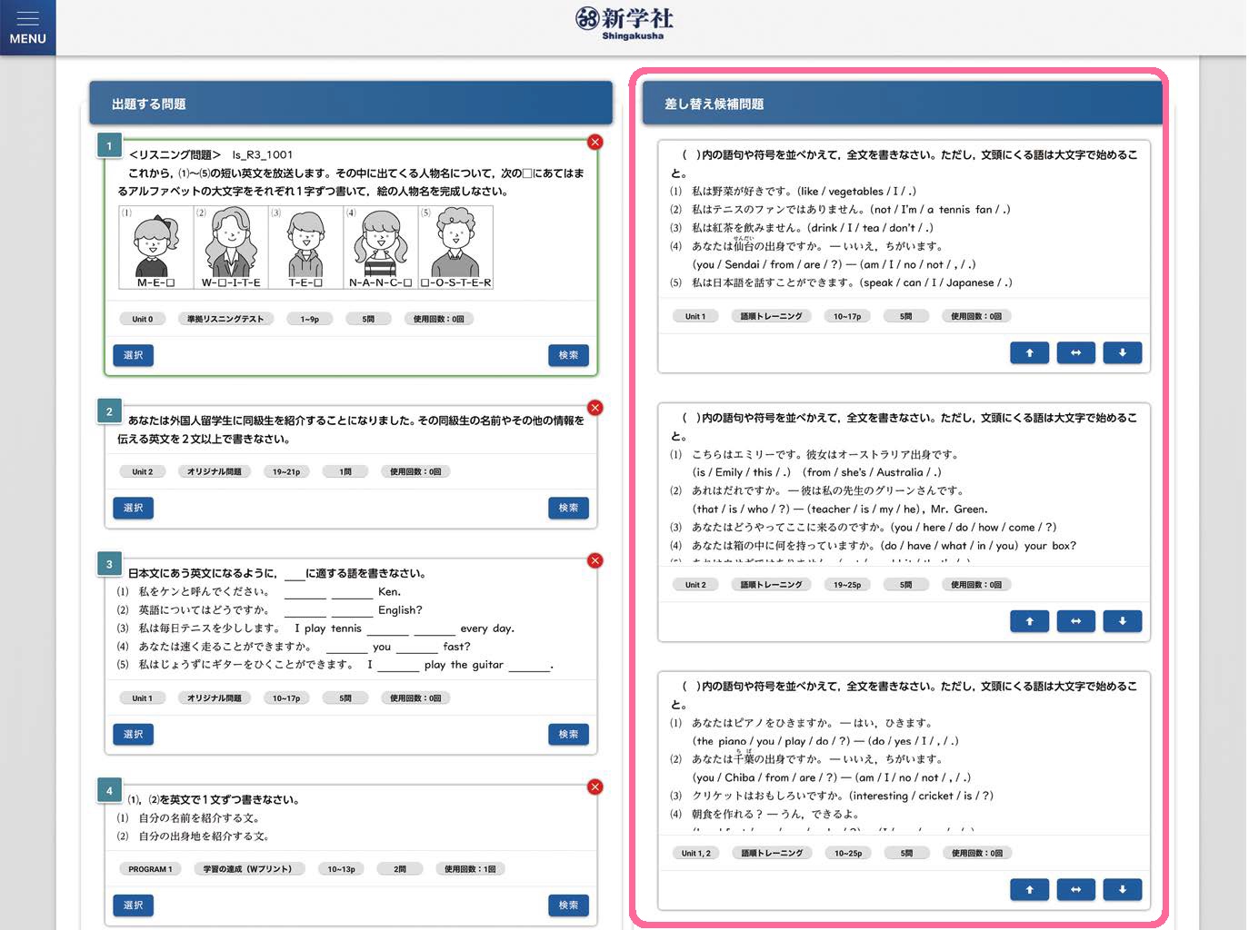Screen dimensions: 1249x930
Task: Remove question 1 with red X
Action: point(595,142)
